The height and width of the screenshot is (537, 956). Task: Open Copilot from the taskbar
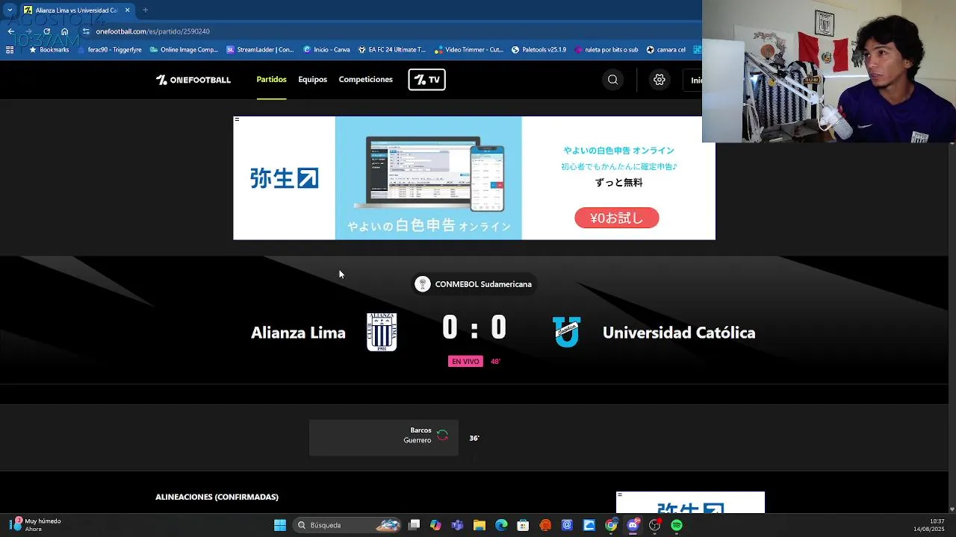coord(435,525)
